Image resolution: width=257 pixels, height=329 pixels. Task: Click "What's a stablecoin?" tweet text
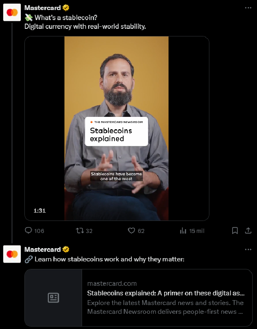(x=66, y=18)
